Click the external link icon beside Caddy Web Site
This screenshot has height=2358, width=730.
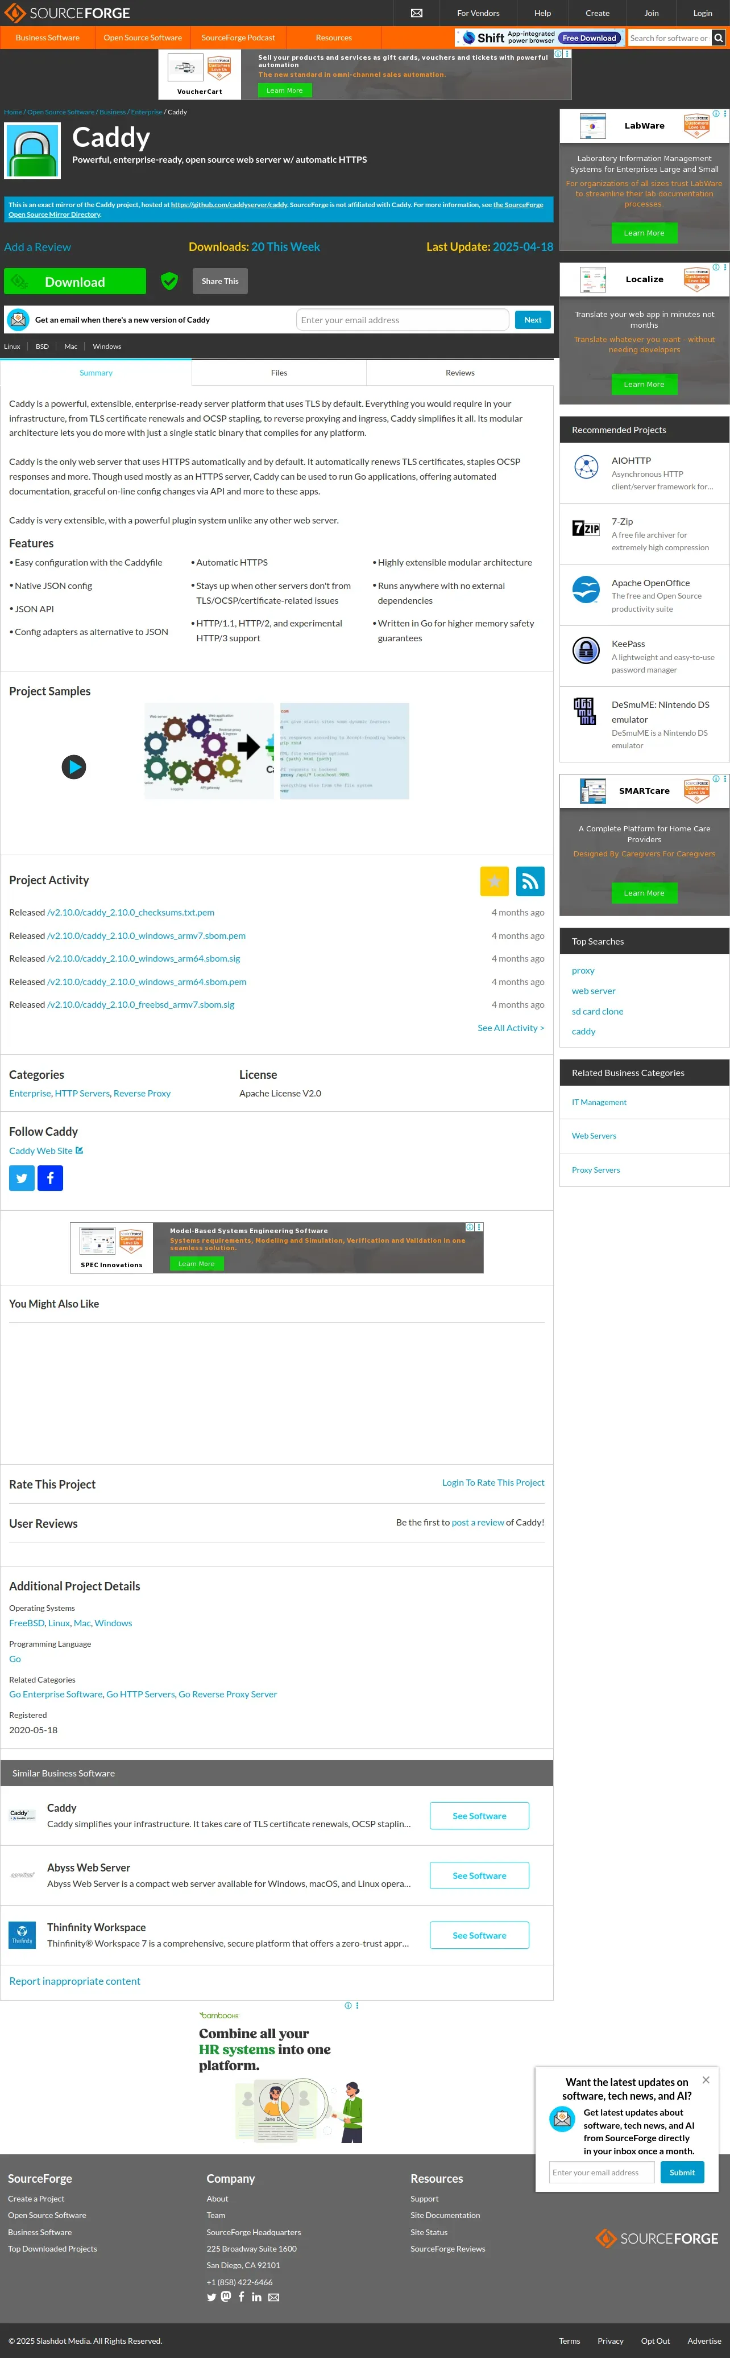(80, 1150)
